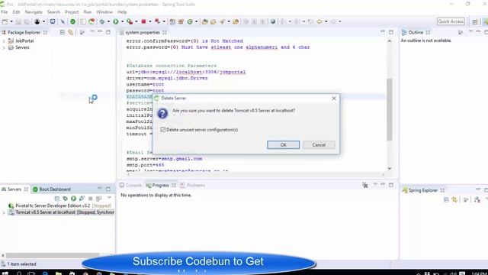
Task: Switch to the Problems tab
Action: click(192, 185)
